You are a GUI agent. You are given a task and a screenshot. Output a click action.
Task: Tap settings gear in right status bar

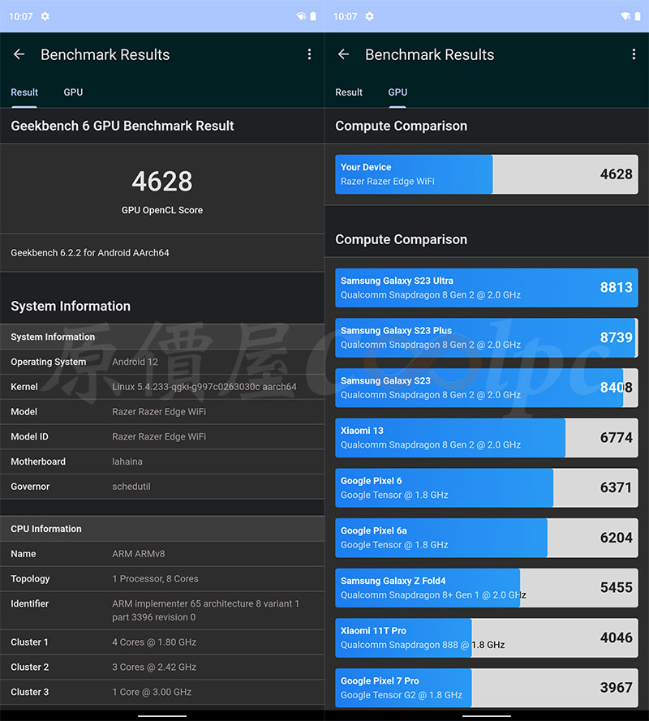(x=369, y=16)
